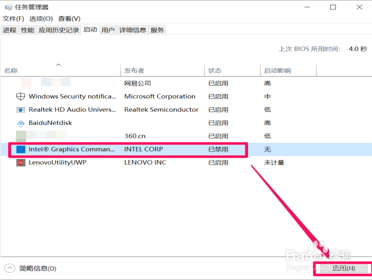
Task: Click the BaiduNetdisk startup item icon
Action: coord(21,123)
